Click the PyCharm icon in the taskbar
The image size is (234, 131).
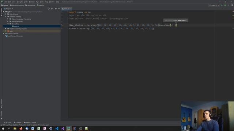point(69,128)
